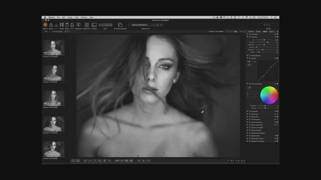
Task: Start the Slideshow
Action: (78, 25)
